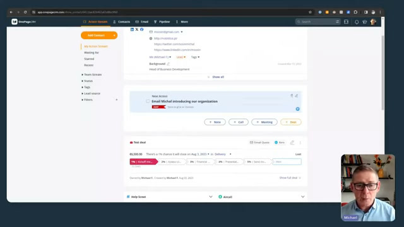404x227 pixels.
Task: Click the split-view icon next to search
Action: 346,22
